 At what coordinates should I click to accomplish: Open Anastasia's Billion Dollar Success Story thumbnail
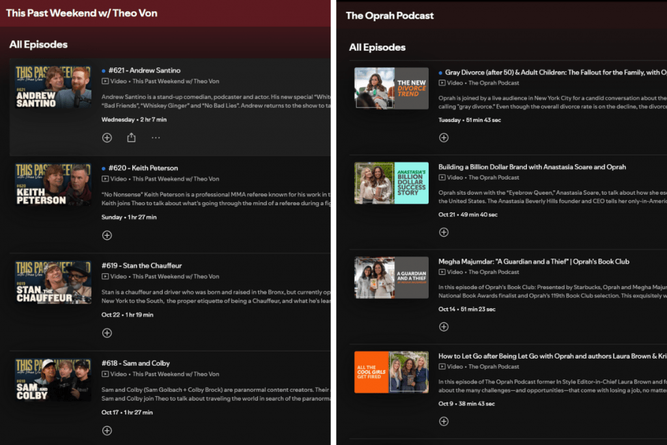pos(391,183)
